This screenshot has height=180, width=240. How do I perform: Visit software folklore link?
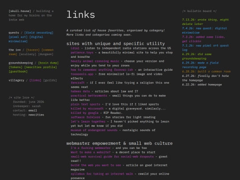pyautogui.click(x=85, y=117)
